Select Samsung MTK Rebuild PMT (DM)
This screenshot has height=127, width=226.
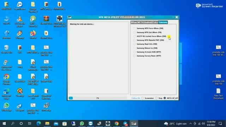(x=149, y=40)
